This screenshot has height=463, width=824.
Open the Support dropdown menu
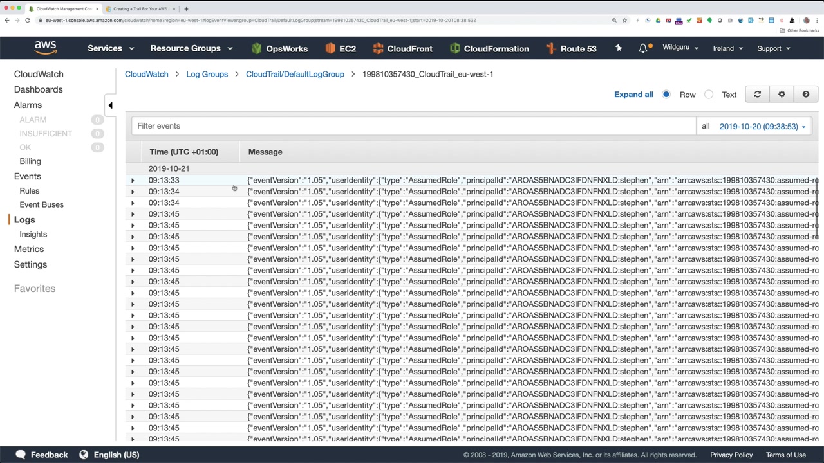point(774,48)
